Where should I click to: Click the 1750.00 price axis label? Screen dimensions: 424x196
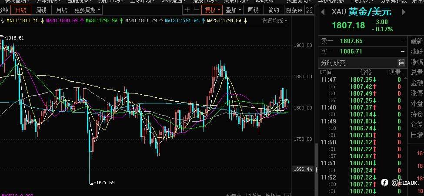(303, 139)
